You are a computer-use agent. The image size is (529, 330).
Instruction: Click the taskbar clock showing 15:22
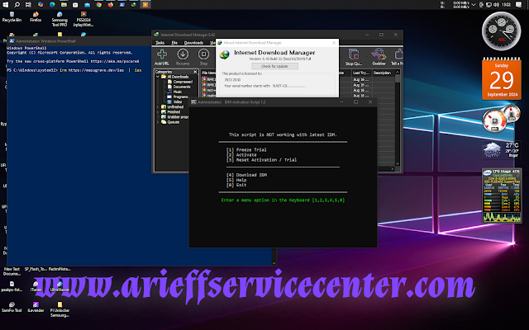pos(506,5)
